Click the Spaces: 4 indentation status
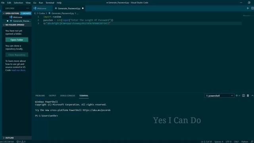The width and height of the screenshot is (254, 143). point(219,141)
